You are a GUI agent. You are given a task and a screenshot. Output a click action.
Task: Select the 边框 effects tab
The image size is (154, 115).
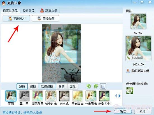[x=33, y=86]
